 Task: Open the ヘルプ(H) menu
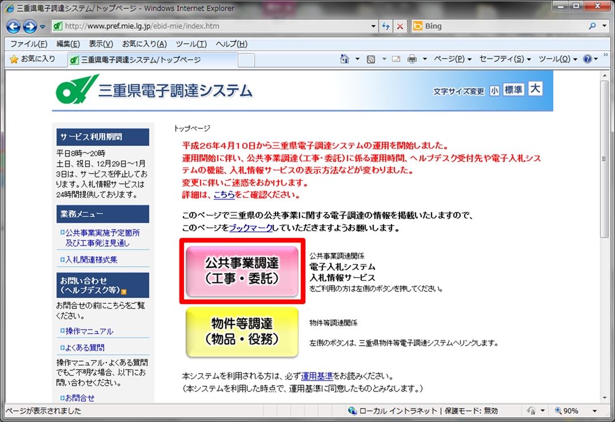point(231,44)
